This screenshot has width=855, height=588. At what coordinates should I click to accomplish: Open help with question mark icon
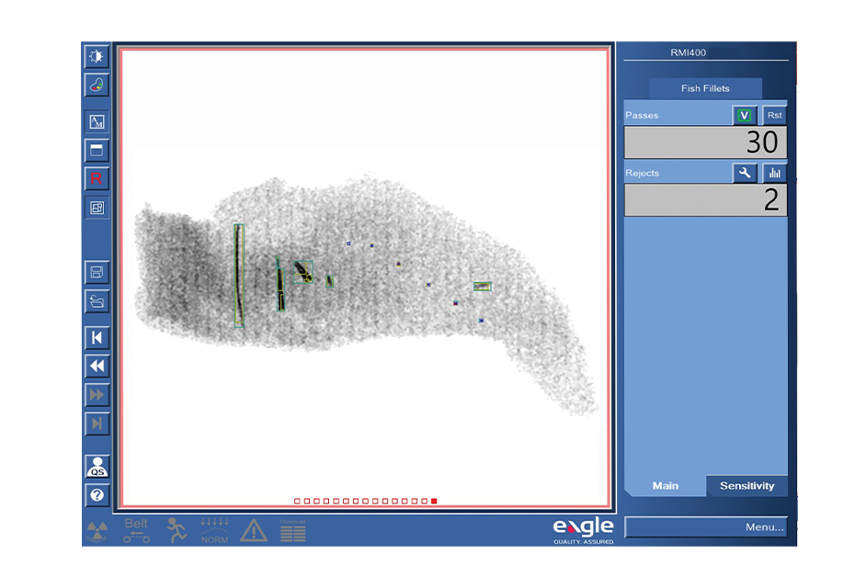97,496
